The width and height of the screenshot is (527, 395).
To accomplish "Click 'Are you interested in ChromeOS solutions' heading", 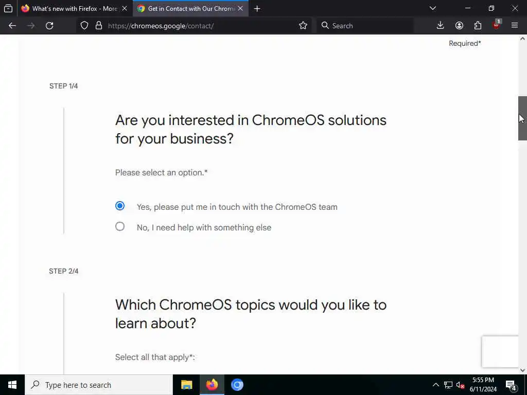I will (251, 129).
